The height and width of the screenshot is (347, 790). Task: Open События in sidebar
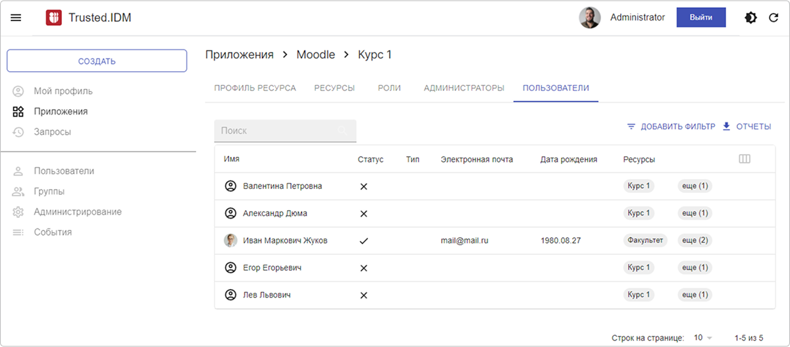click(53, 232)
